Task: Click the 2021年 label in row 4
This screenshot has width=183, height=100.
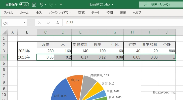Action: [x=24, y=57]
